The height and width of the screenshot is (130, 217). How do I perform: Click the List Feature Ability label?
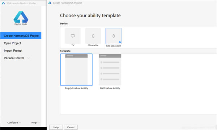[x=110, y=88]
